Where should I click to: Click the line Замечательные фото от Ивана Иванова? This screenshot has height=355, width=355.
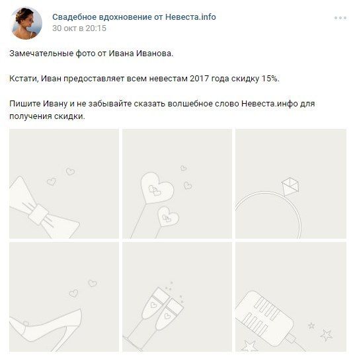point(91,54)
